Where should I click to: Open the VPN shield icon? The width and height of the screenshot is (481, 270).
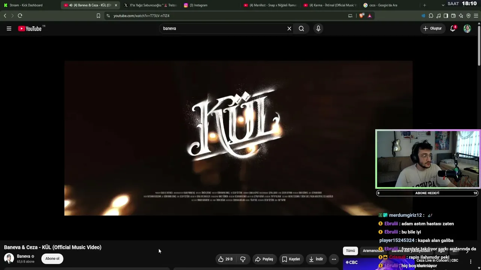pyautogui.click(x=468, y=16)
